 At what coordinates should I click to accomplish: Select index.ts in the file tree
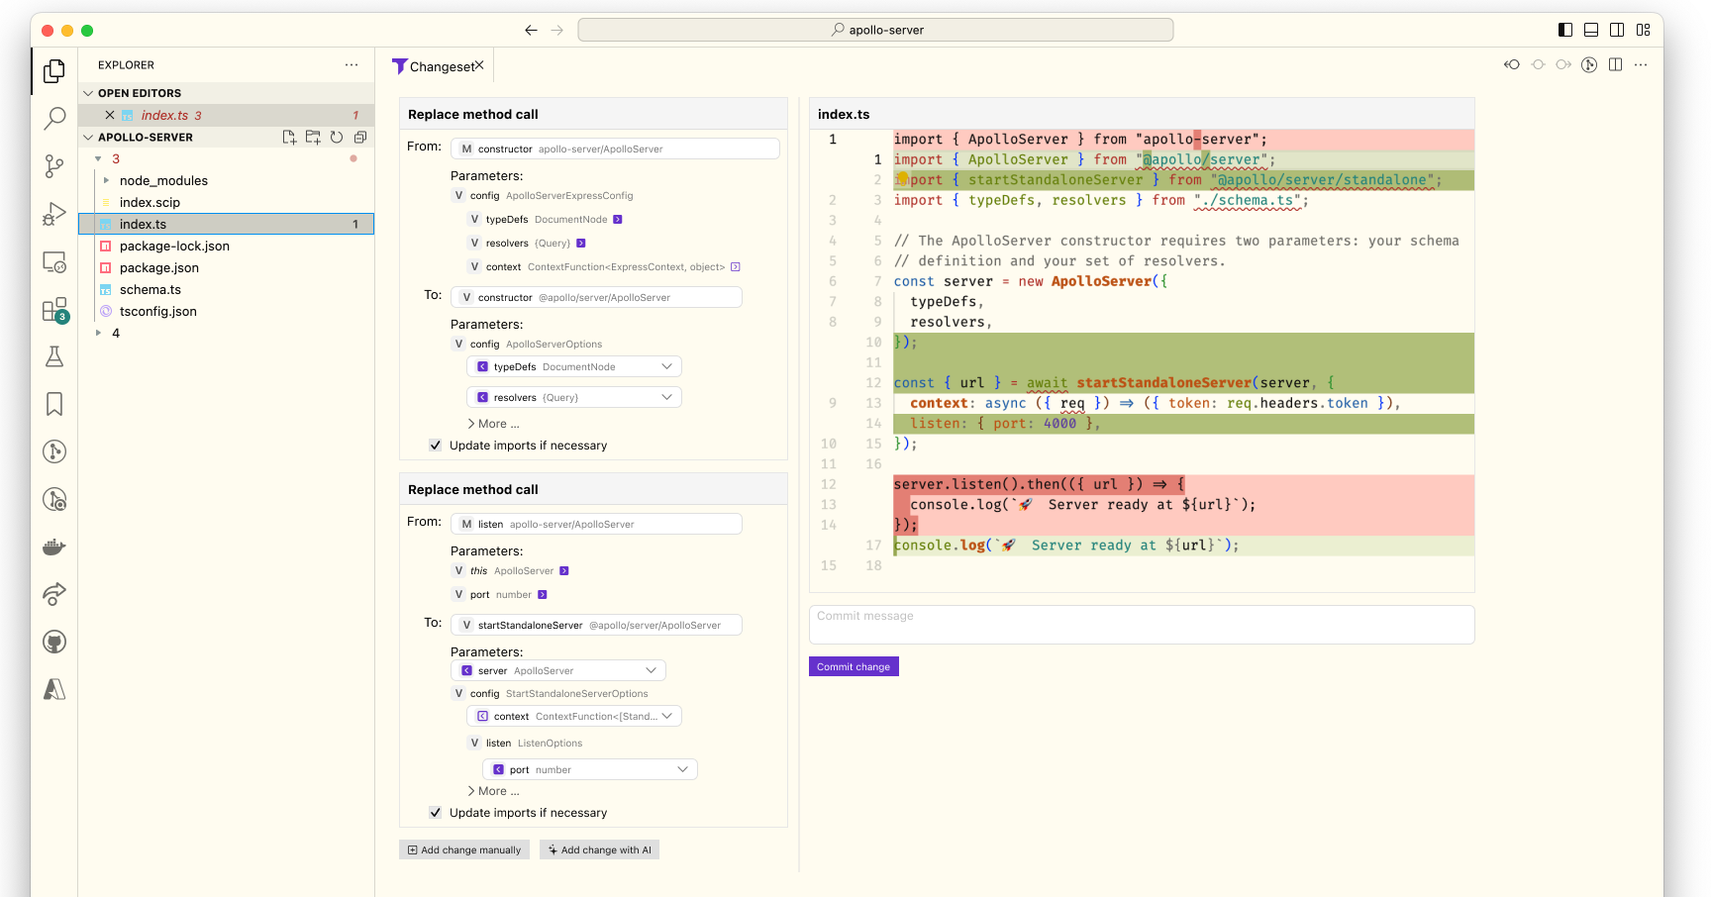tap(226, 224)
